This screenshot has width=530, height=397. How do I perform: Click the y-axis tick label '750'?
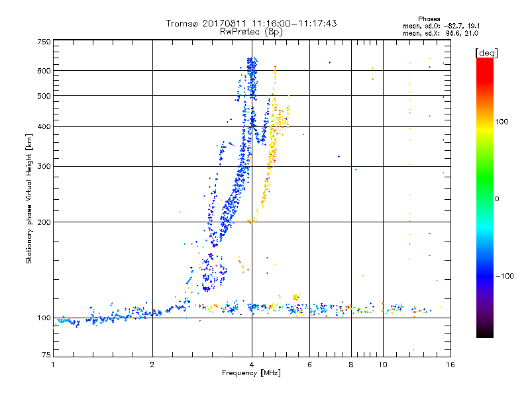coord(44,42)
